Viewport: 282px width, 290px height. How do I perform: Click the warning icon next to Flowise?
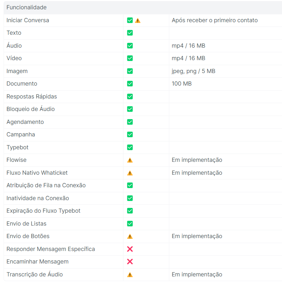[x=130, y=160]
